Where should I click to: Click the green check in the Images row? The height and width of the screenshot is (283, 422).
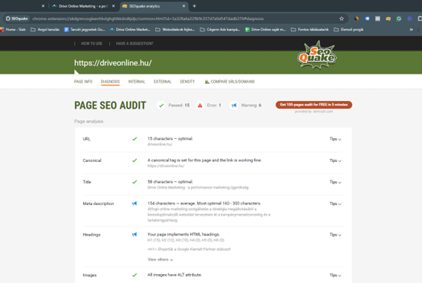click(134, 275)
